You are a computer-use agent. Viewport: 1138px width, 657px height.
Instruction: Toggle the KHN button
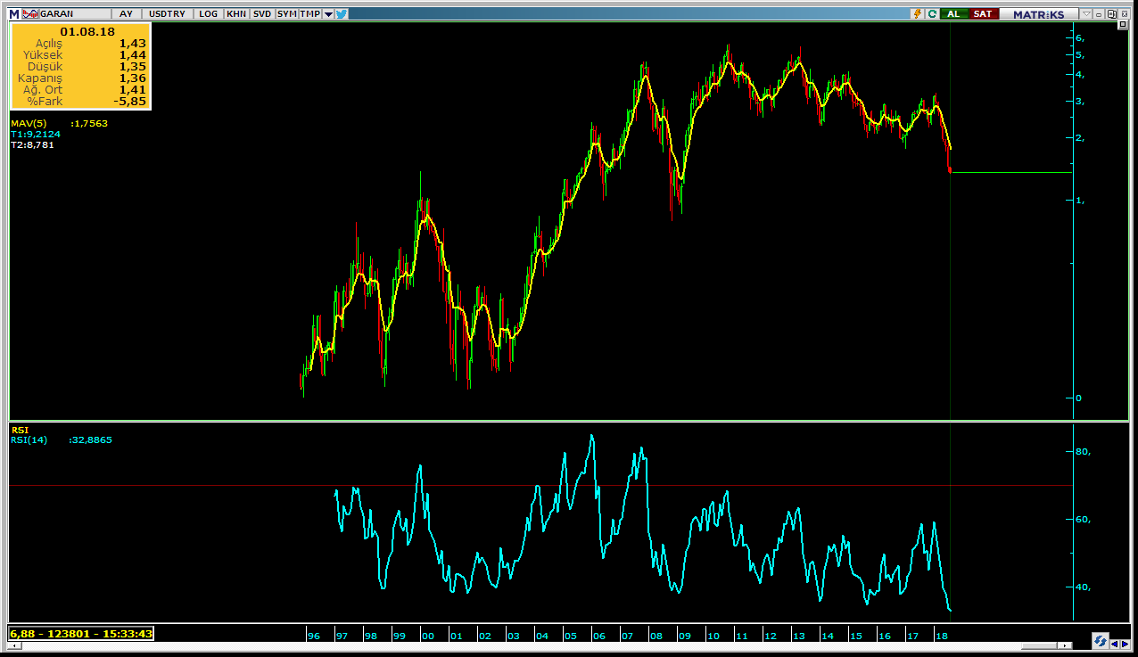coord(236,14)
